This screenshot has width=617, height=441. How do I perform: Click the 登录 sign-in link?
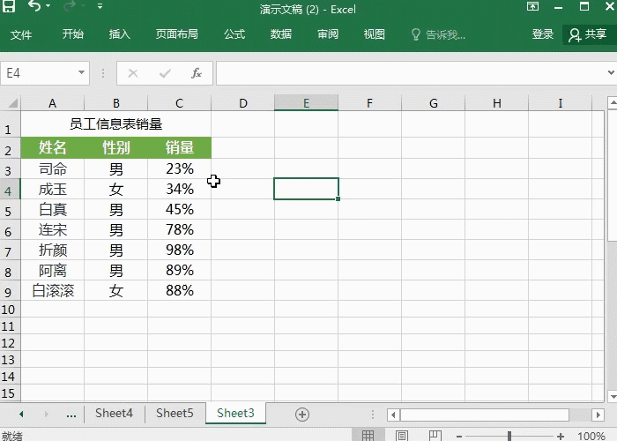(543, 34)
